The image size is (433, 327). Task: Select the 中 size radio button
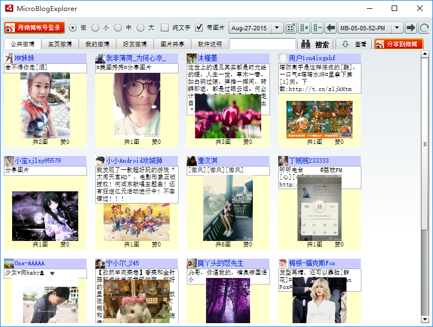(118, 28)
